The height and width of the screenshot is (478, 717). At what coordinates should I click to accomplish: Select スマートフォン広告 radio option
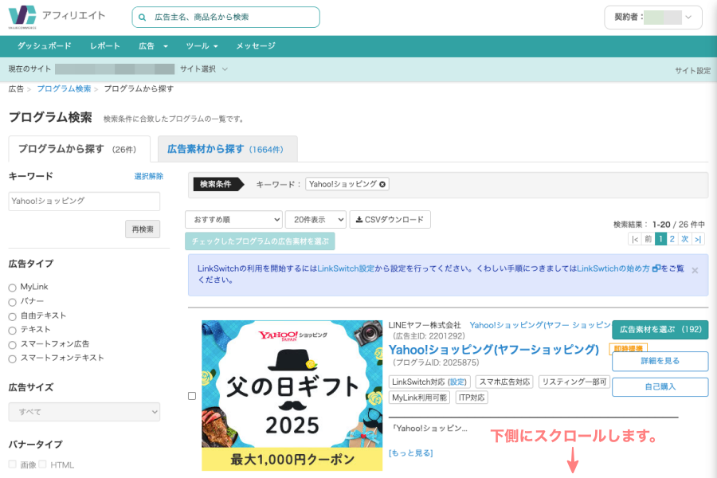pyautogui.click(x=12, y=345)
